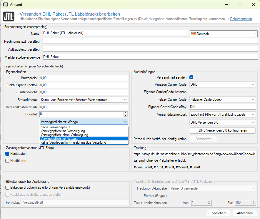
Task: Open the Versanddatenexport dropdown
Action: (223, 115)
